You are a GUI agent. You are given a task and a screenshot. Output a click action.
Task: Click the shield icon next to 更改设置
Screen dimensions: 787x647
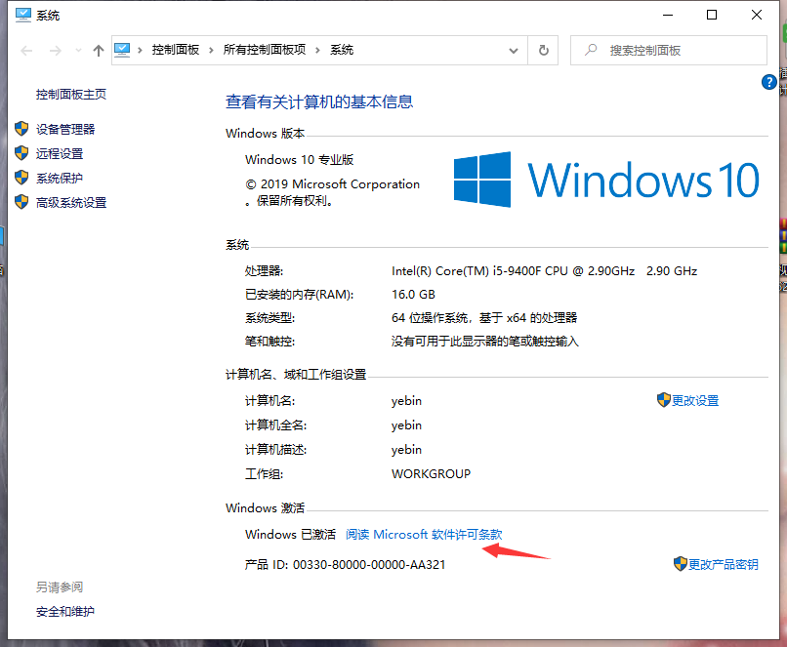click(663, 400)
